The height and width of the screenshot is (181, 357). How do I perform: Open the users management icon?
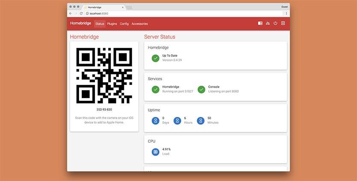268,23
